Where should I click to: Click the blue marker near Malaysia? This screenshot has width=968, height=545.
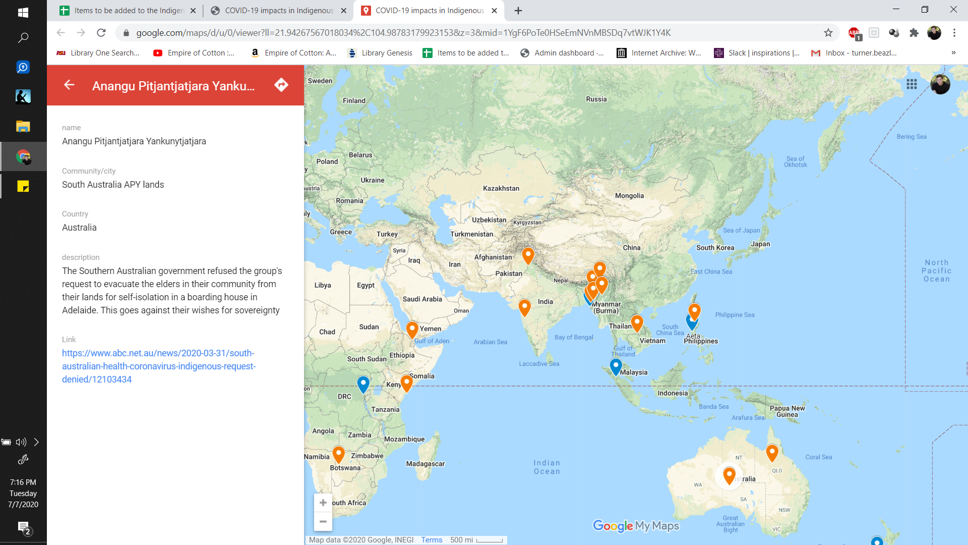click(616, 366)
